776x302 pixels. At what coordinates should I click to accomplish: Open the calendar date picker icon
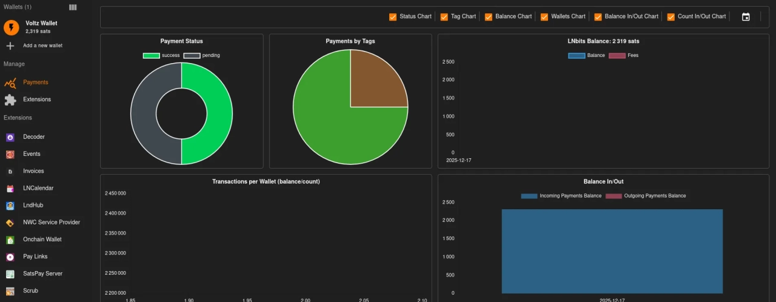coord(746,17)
